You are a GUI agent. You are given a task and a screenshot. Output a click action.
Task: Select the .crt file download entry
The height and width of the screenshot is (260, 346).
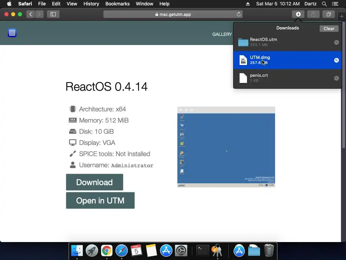pyautogui.click(x=287, y=78)
